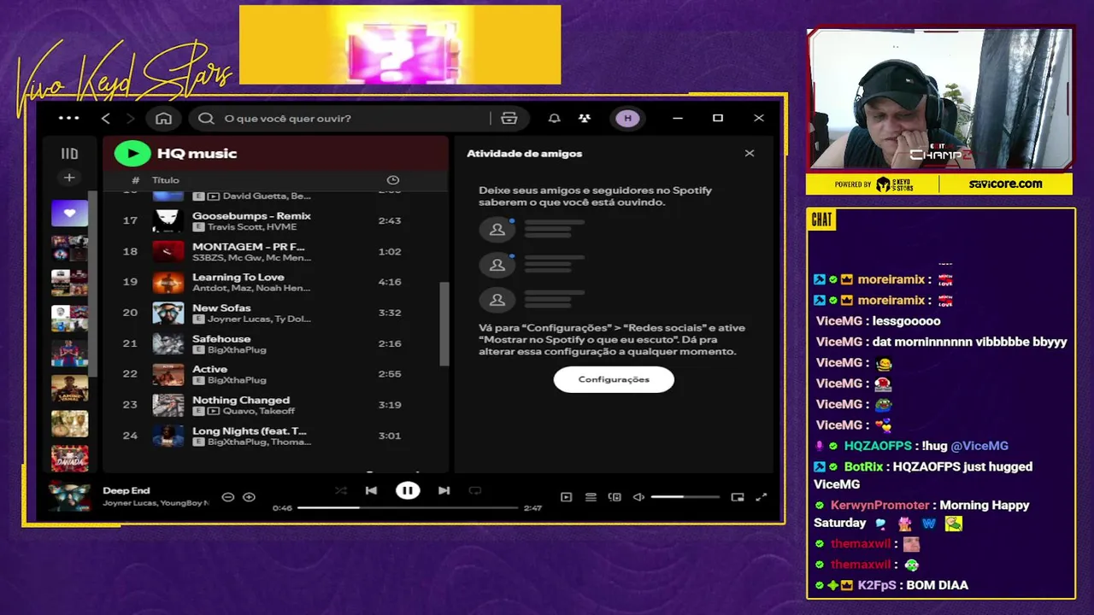
Task: Click the time 2:43 of Goosebumps - Remix
Action: point(390,220)
